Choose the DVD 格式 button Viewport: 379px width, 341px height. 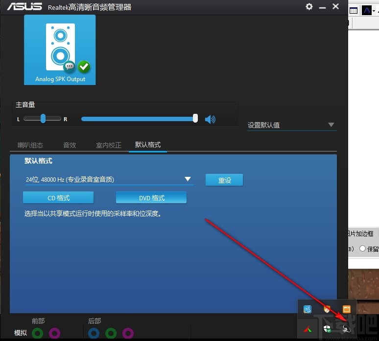point(151,198)
